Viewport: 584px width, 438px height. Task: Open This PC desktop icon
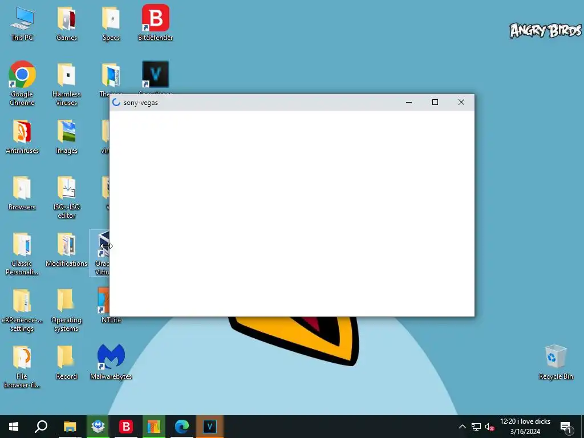pos(22,24)
